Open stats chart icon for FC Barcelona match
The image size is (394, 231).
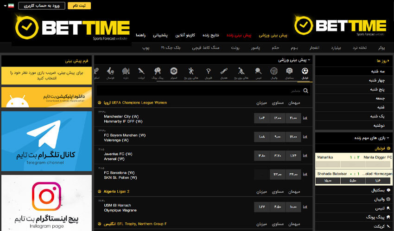[x=305, y=174]
